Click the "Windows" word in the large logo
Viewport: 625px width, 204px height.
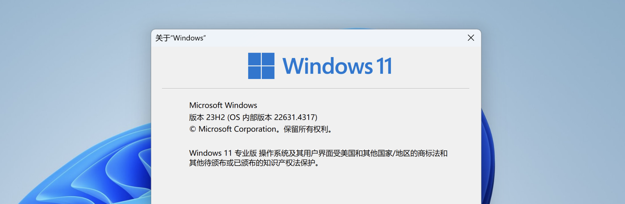(327, 66)
